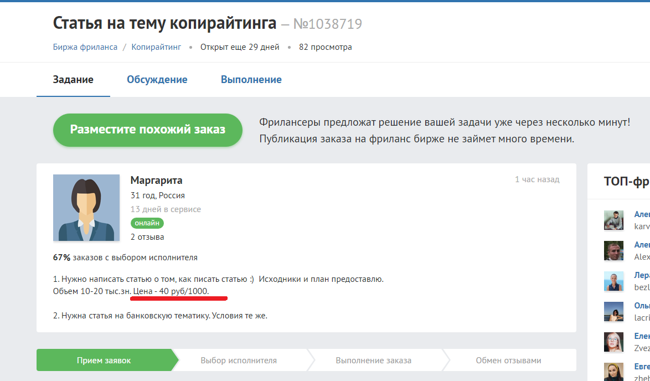
Task: Click the 13 дней в сервисе text
Action: pos(166,209)
